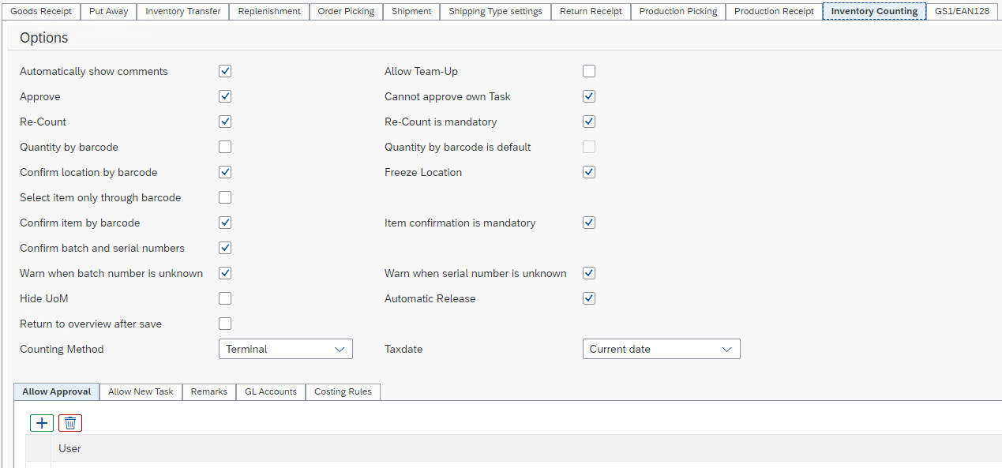The width and height of the screenshot is (1002, 468).
Task: Uncheck Automatically show comments checkbox
Action: pyautogui.click(x=225, y=71)
